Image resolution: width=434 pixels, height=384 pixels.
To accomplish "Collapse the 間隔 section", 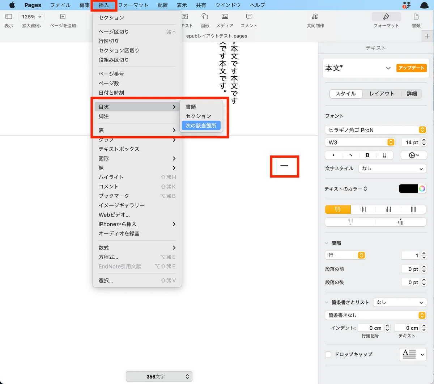I will (327, 243).
